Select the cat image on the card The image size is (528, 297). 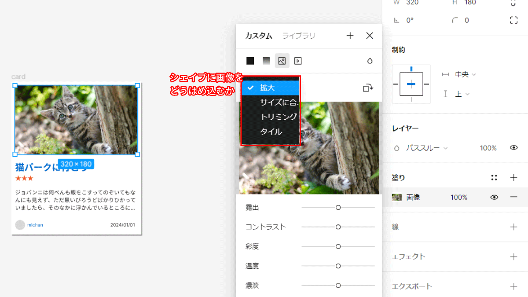click(76, 120)
